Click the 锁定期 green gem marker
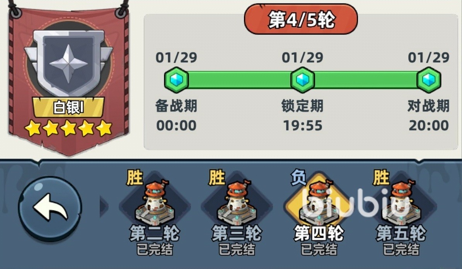462x269 pixels. [302, 80]
